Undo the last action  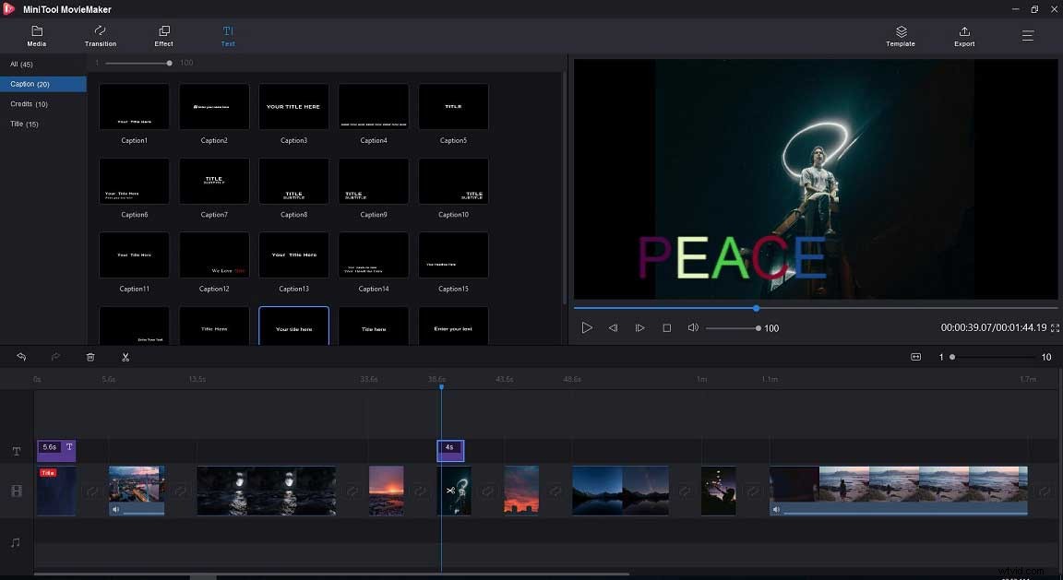click(20, 357)
